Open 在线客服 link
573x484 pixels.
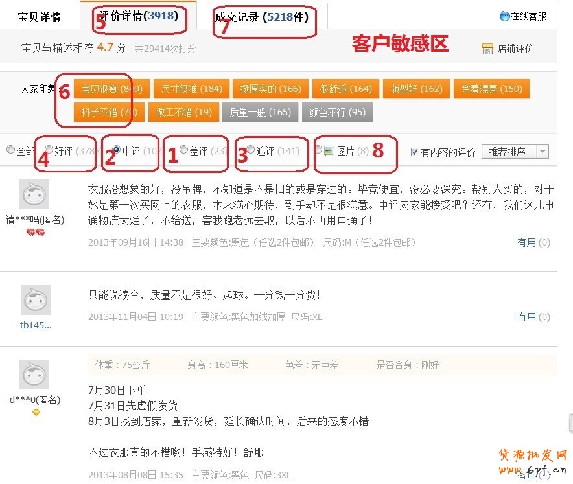tap(528, 16)
